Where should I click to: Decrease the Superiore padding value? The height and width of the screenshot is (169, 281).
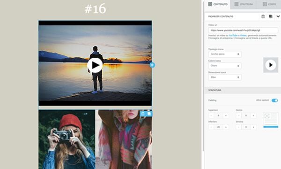point(211,115)
